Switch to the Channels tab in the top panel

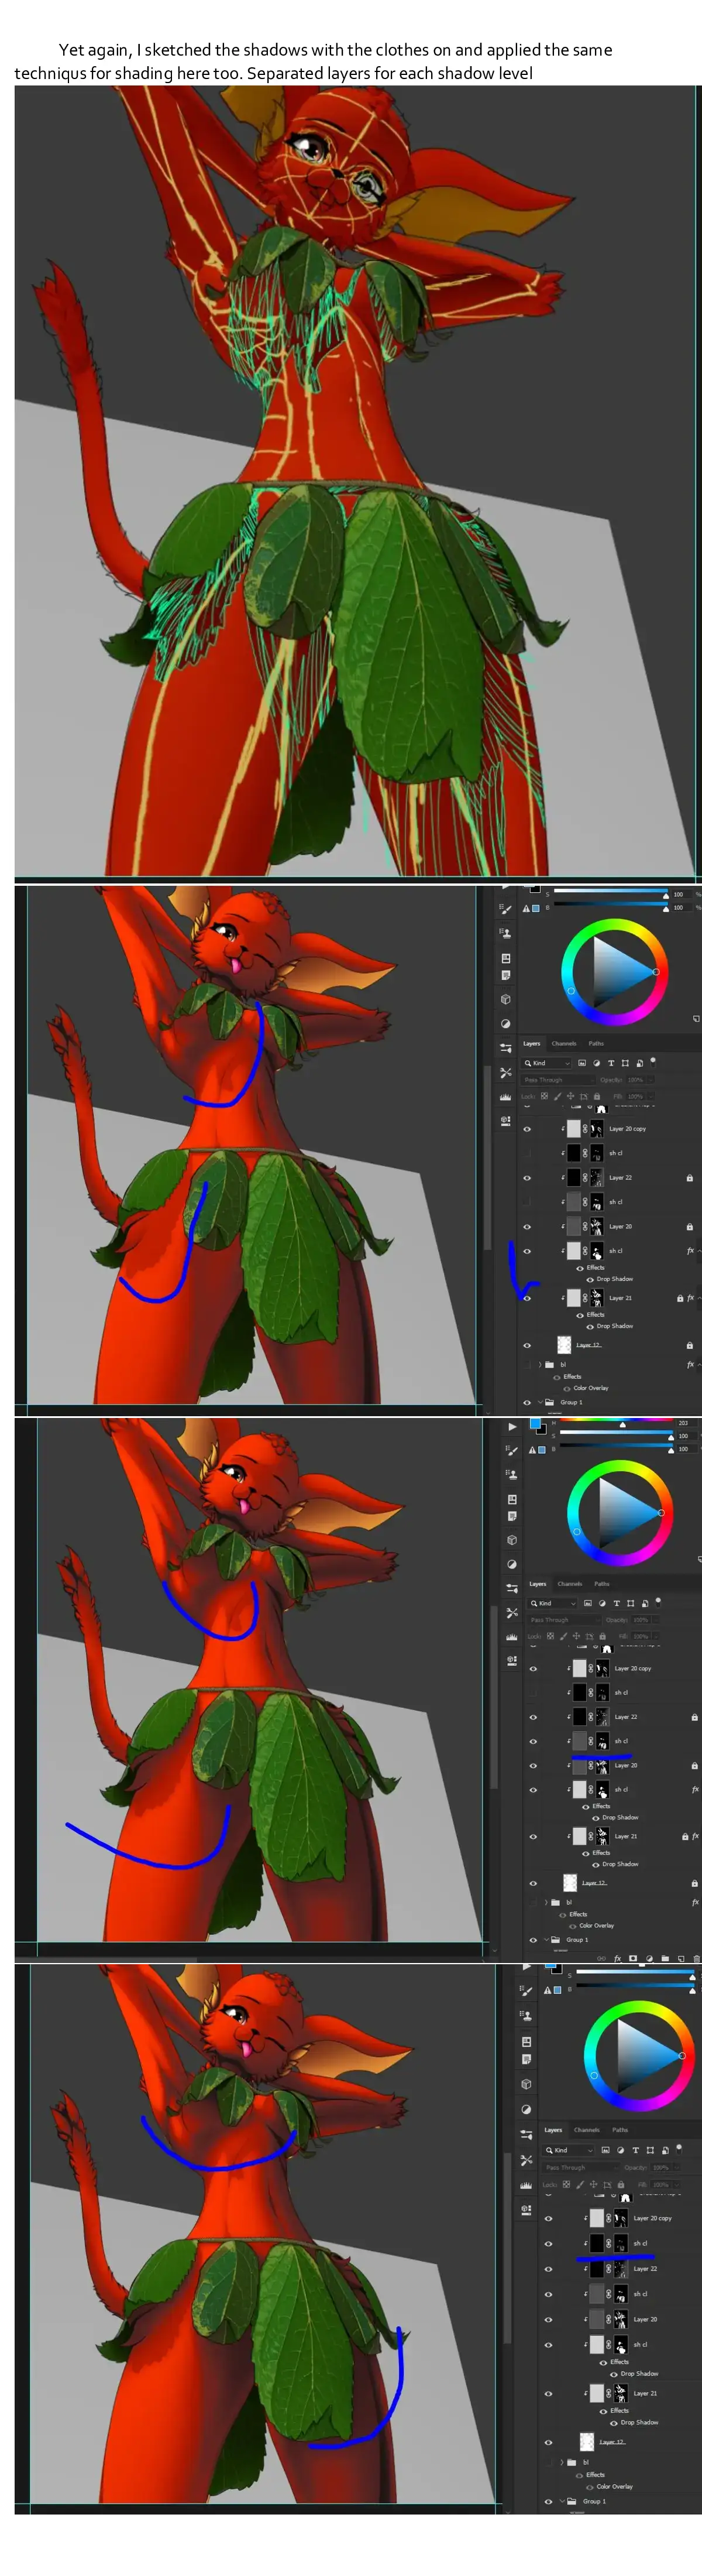564,1043
